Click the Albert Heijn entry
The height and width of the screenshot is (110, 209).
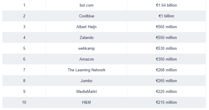[x=86, y=27]
